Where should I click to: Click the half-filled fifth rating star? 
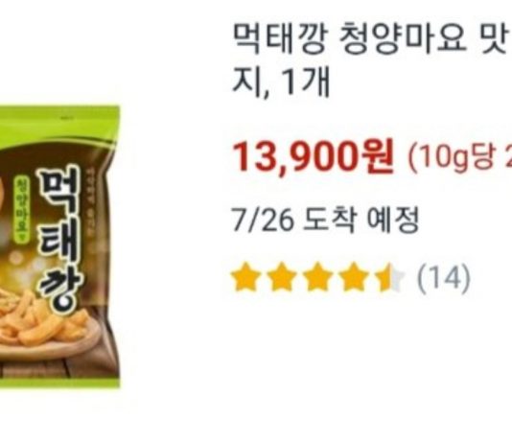[x=389, y=277]
